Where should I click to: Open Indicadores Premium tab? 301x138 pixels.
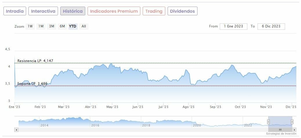114,11
